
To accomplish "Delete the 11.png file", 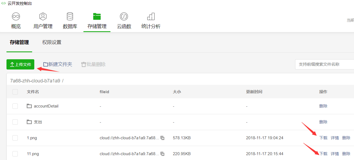I will click(346, 154).
